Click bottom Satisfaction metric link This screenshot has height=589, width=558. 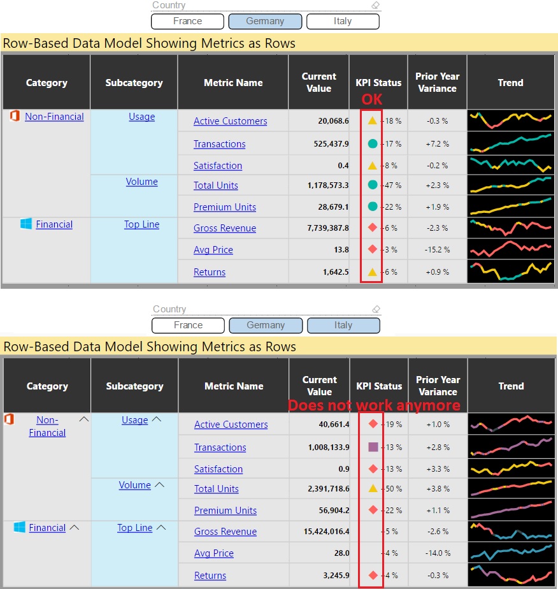coord(218,469)
